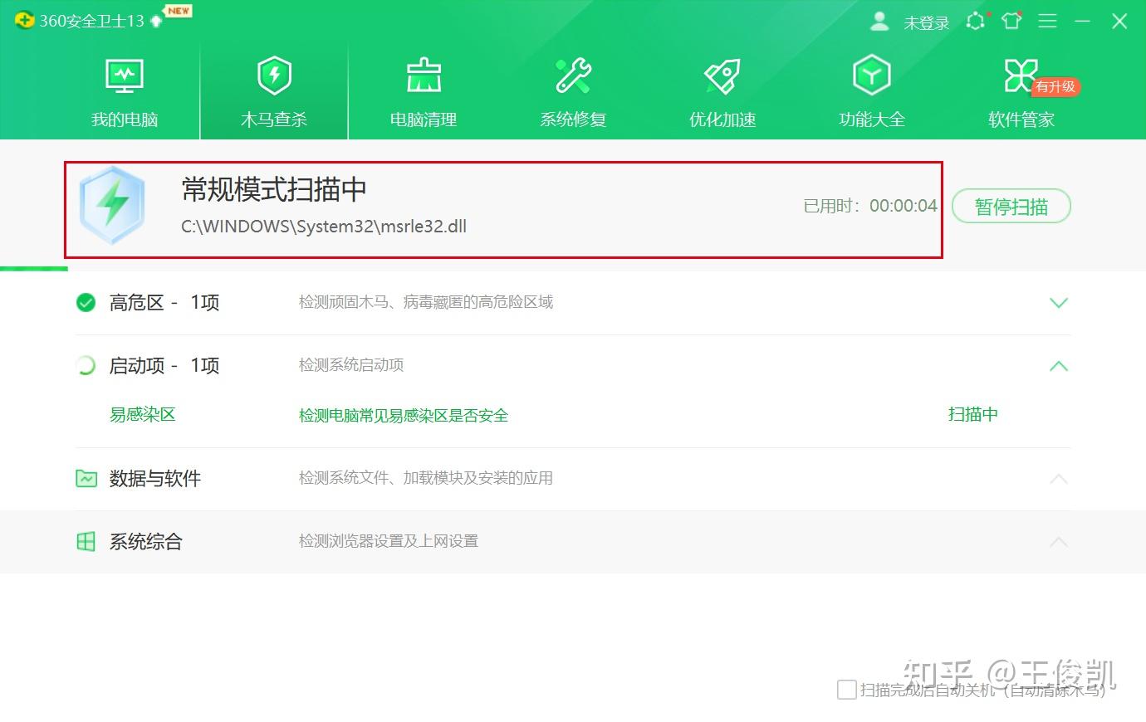This screenshot has height=722, width=1146.
Task: Open the 优化加速 rocket speedup icon
Action: [721, 75]
